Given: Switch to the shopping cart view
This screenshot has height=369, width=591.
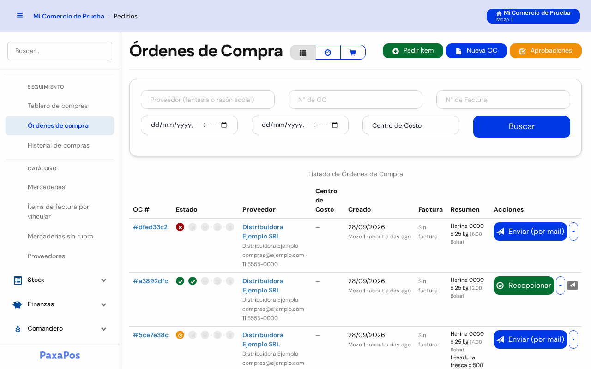Looking at the screenshot, I should pyautogui.click(x=353, y=52).
